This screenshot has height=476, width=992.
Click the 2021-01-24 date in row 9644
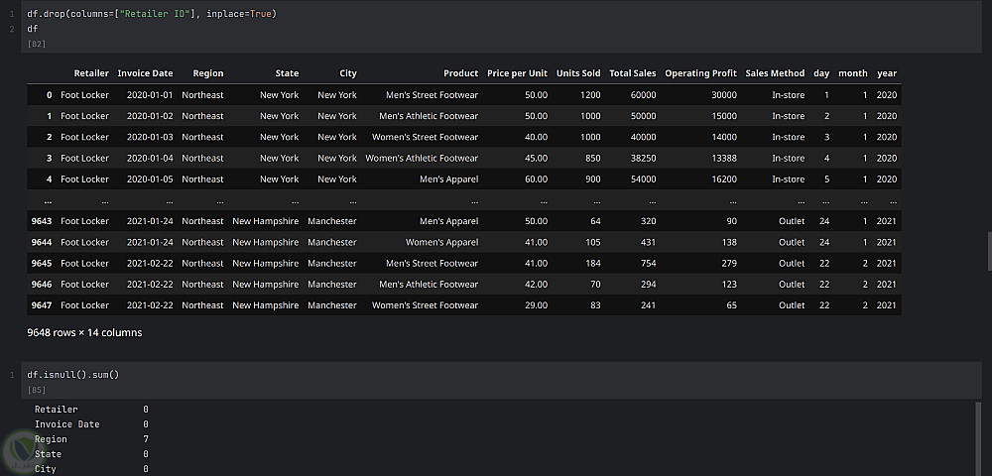point(150,242)
